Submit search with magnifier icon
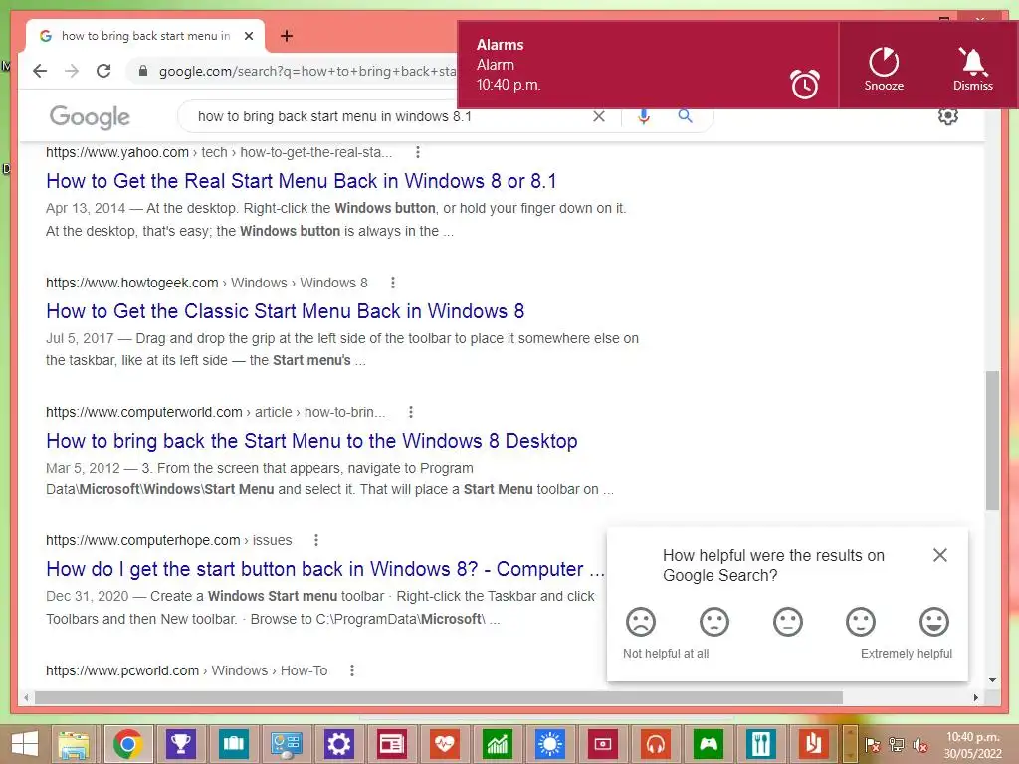Screen dimensions: 1019x764 685,116
